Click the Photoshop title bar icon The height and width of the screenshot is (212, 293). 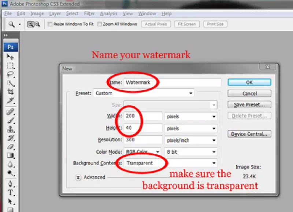pos(4,4)
